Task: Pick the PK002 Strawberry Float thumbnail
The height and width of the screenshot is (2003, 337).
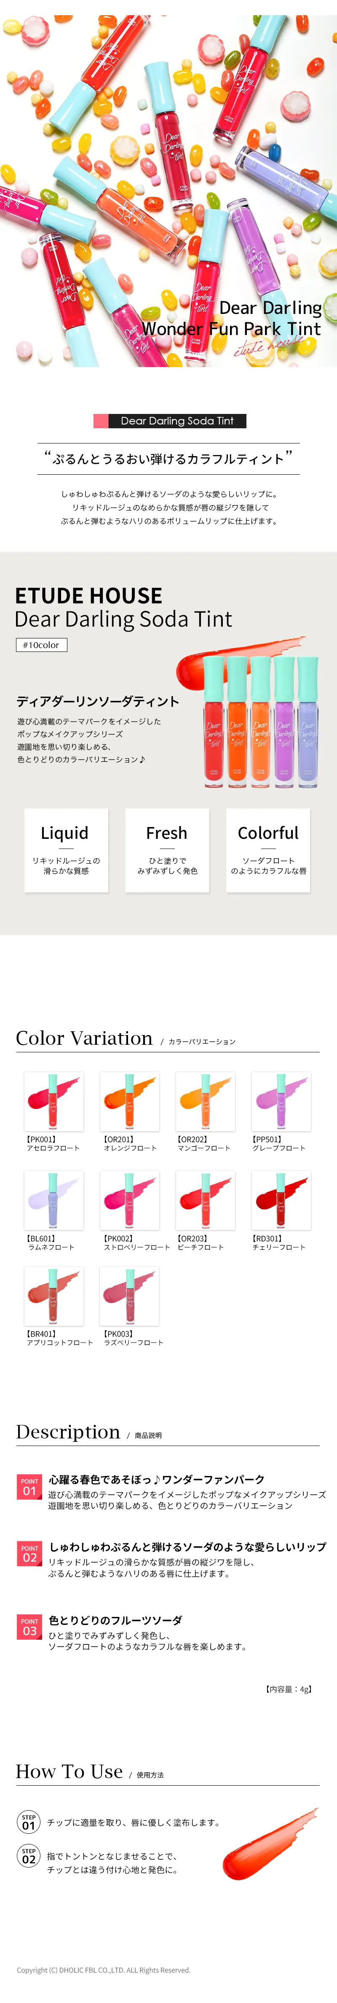Action: click(x=130, y=1200)
